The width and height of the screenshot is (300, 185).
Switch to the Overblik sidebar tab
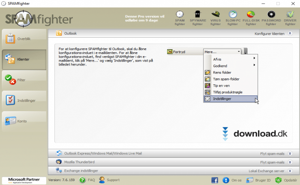coord(24,39)
